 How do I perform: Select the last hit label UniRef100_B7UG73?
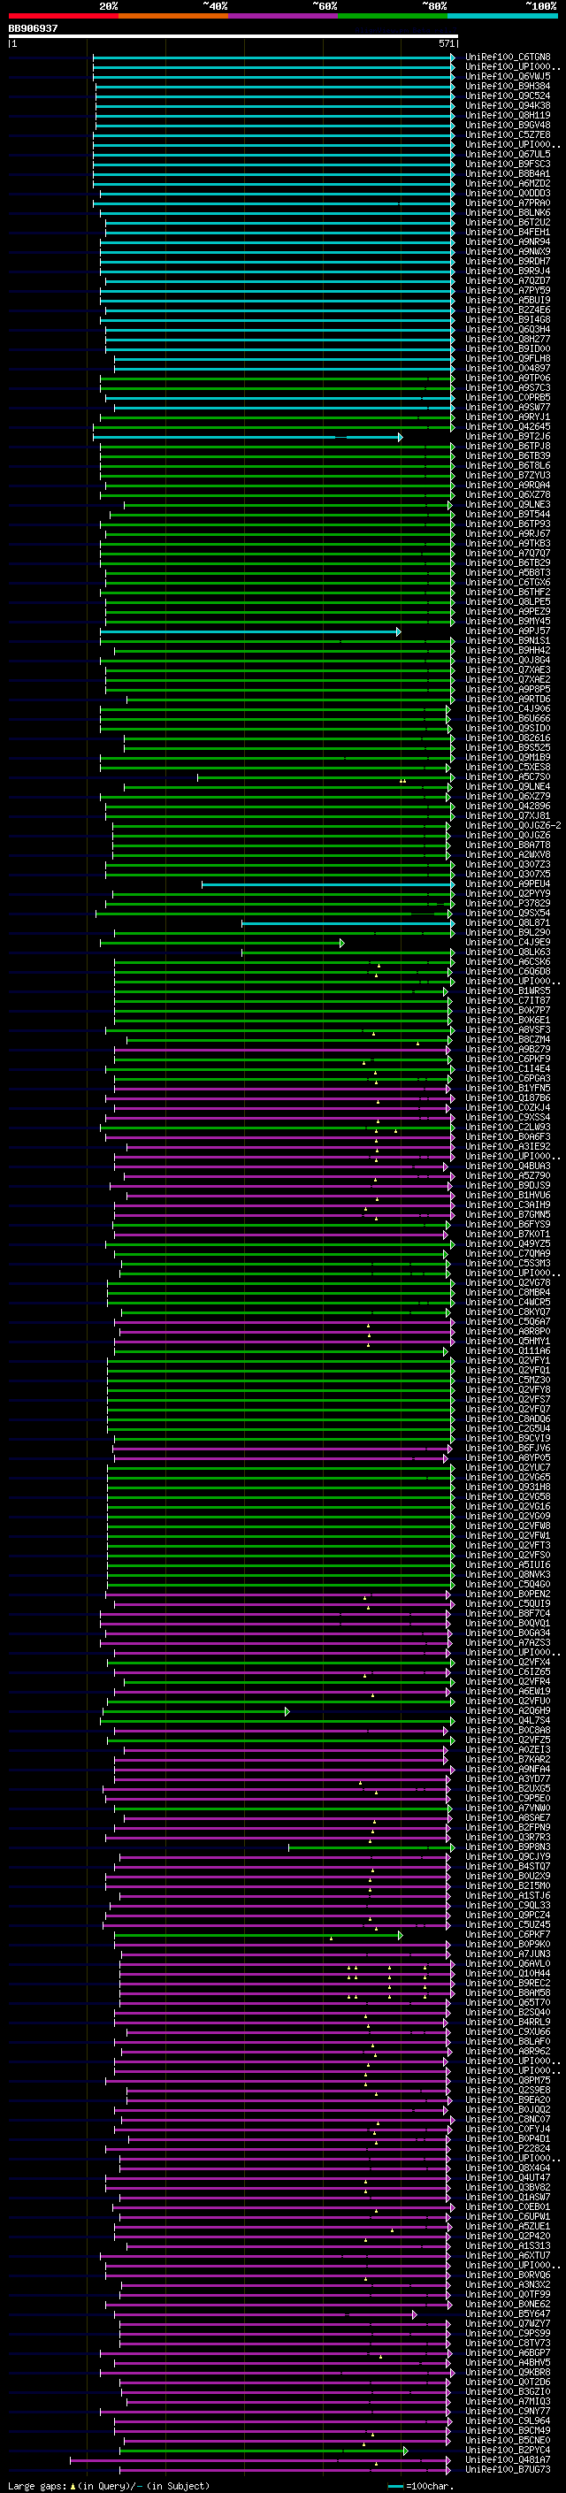point(507,2469)
